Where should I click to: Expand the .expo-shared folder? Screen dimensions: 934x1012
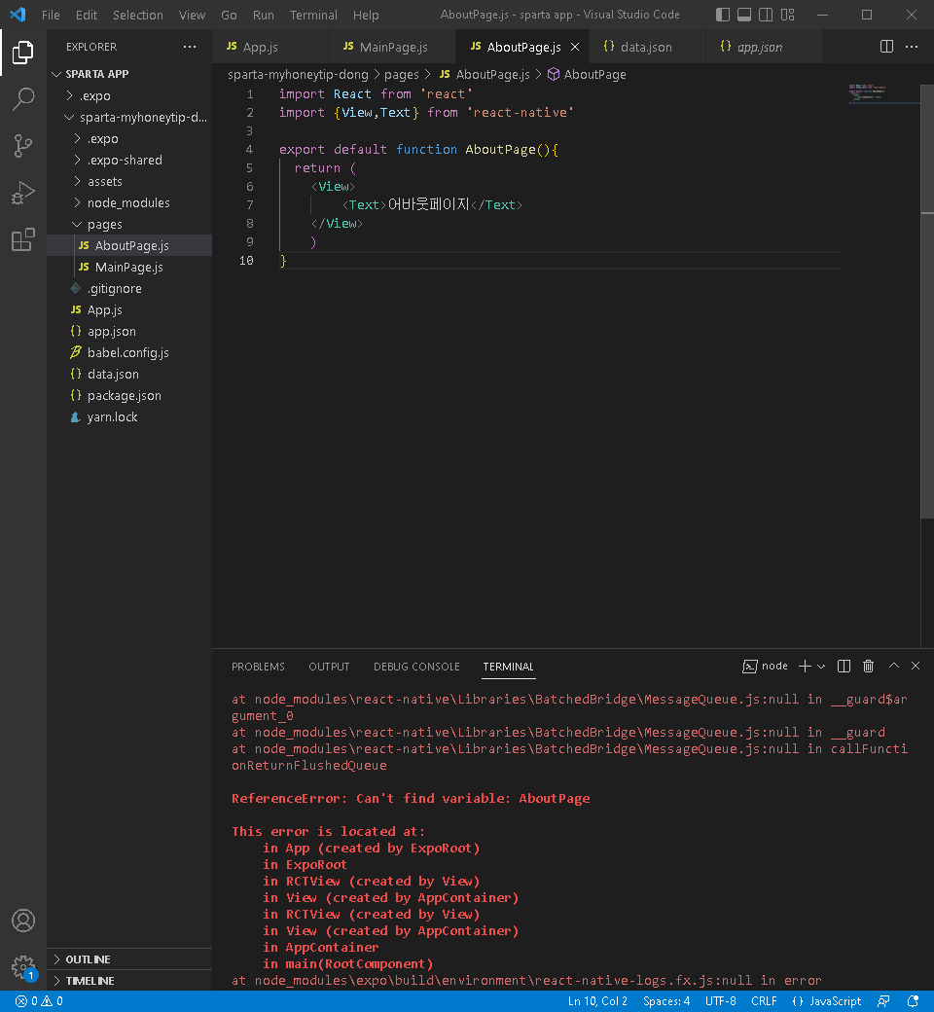pos(129,160)
